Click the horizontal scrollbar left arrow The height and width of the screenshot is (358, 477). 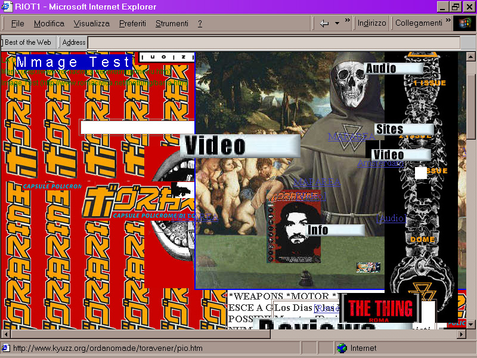pyautogui.click(x=5, y=334)
